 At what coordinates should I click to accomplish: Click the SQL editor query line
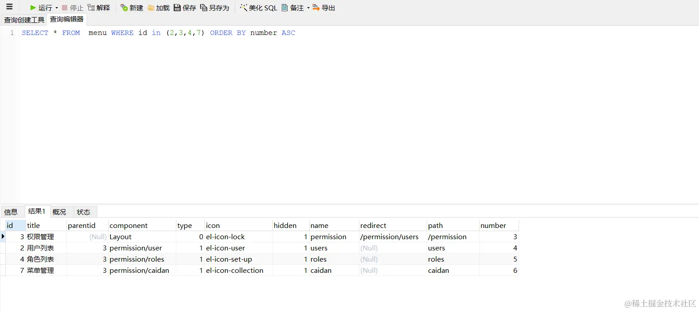[x=158, y=33]
